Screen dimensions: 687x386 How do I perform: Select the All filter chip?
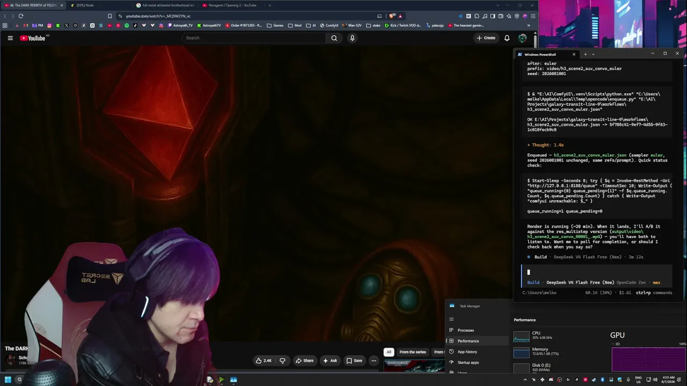click(389, 352)
